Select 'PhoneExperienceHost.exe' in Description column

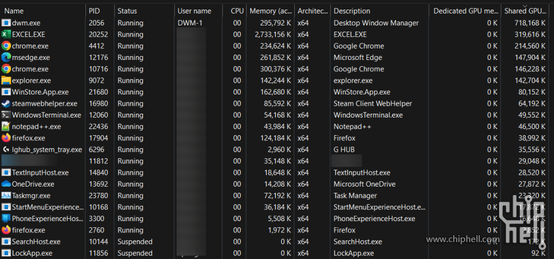[x=374, y=218]
